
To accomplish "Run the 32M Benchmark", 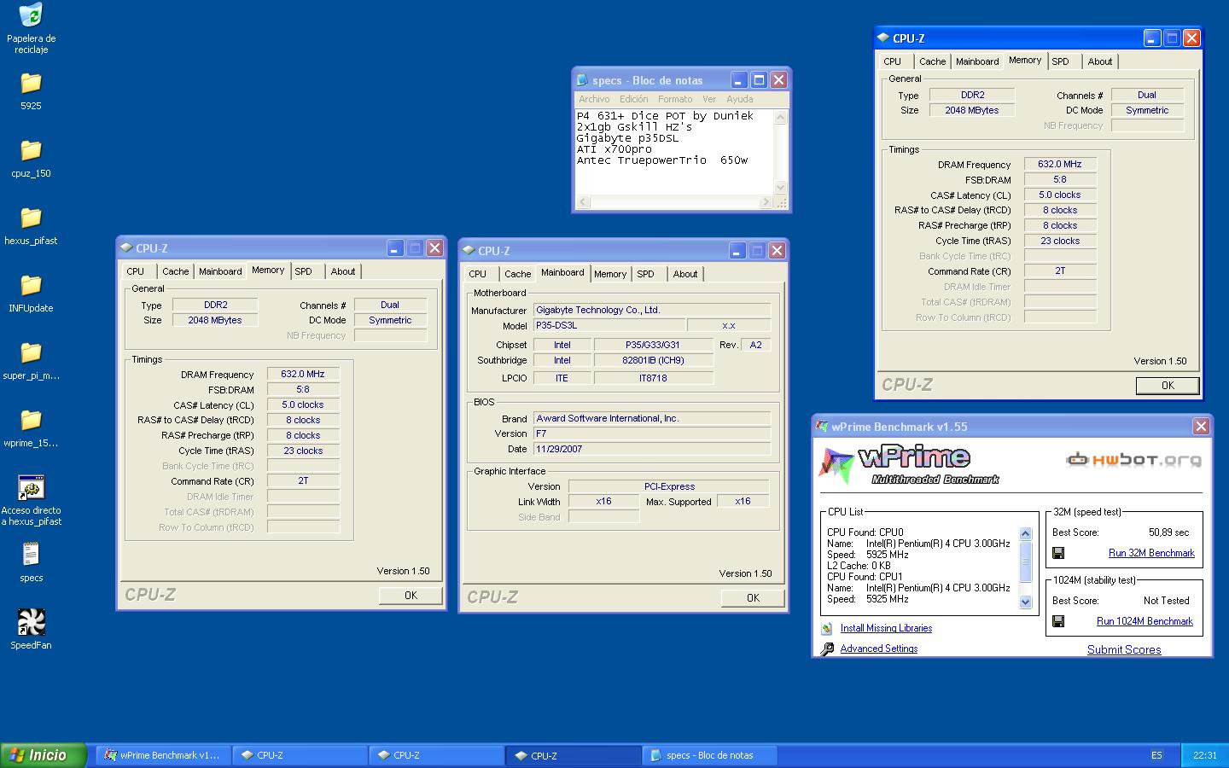I will [1151, 553].
